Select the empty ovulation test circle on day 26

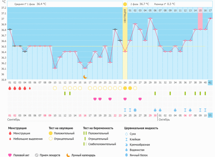click(135, 88)
